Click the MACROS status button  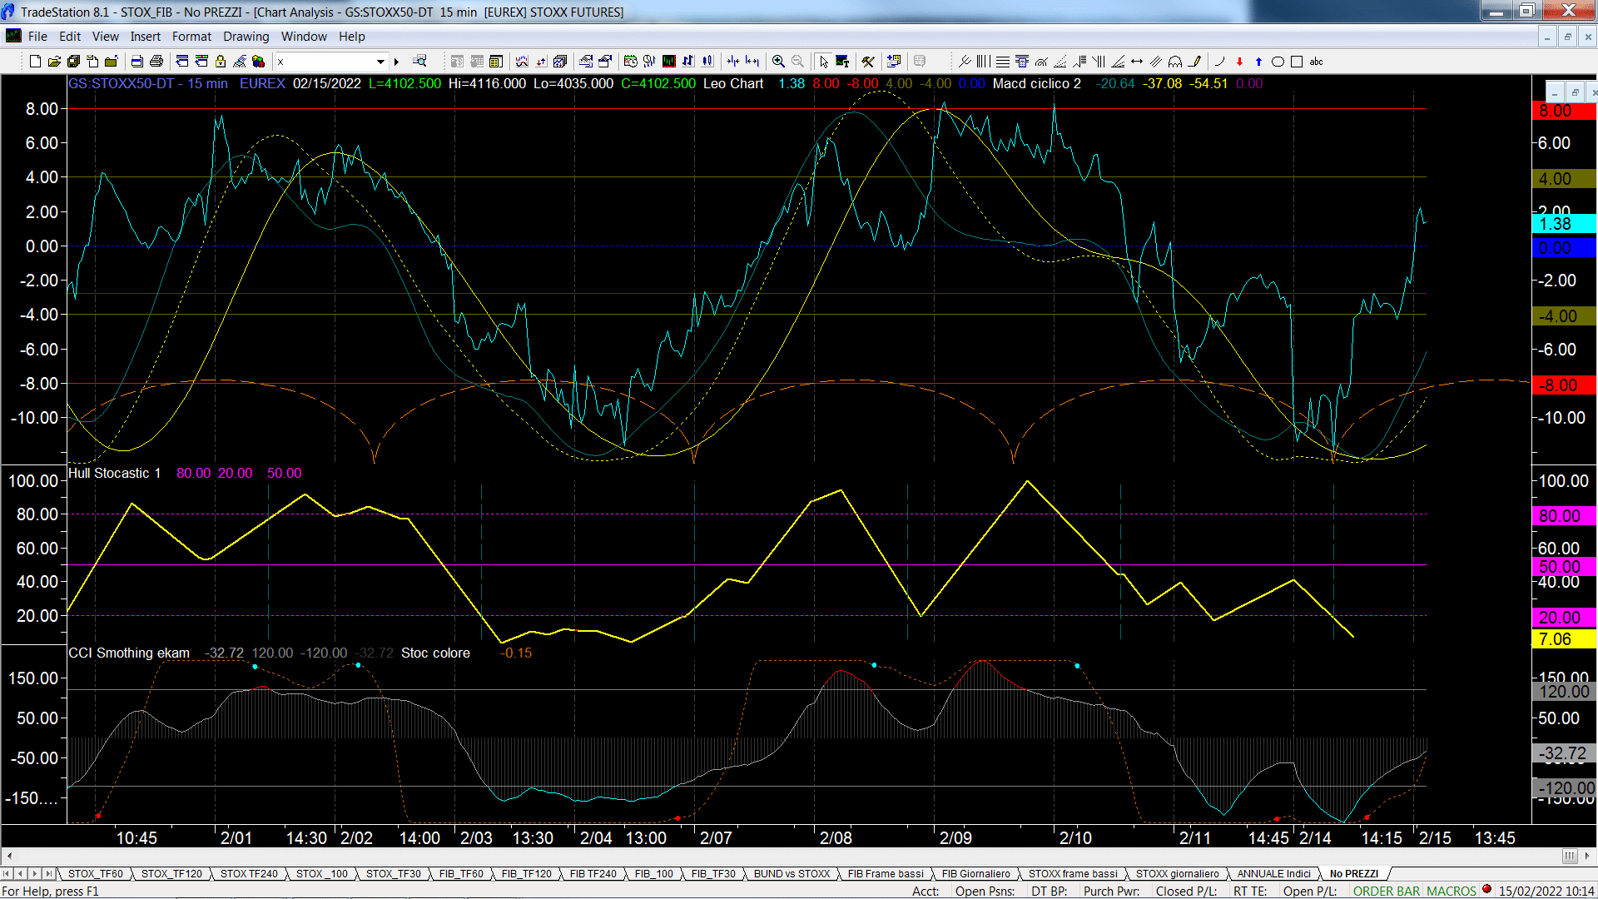coord(1452,891)
